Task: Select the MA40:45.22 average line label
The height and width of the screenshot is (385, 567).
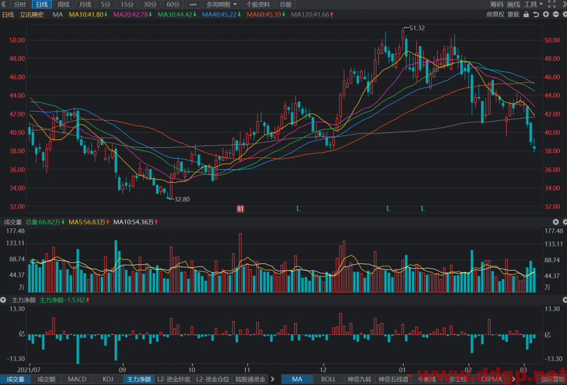Action: click(x=221, y=14)
